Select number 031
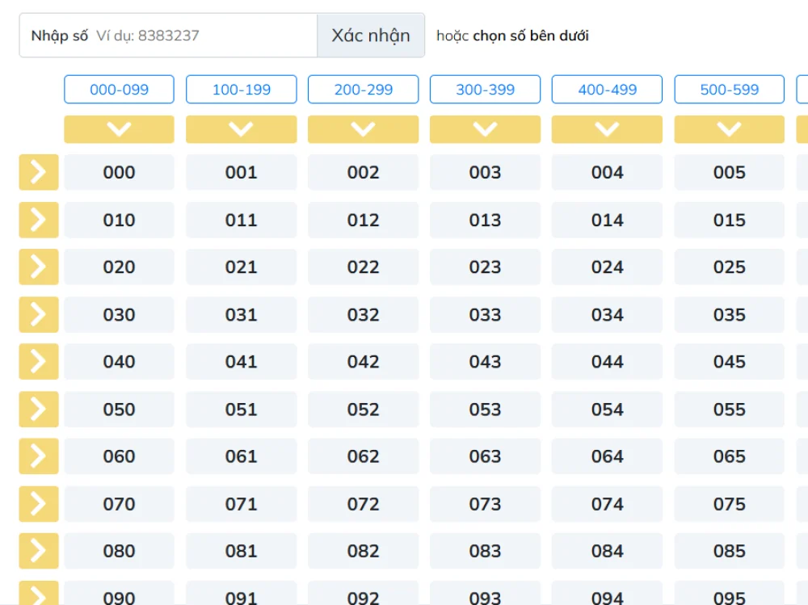This screenshot has height=605, width=808. point(241,314)
